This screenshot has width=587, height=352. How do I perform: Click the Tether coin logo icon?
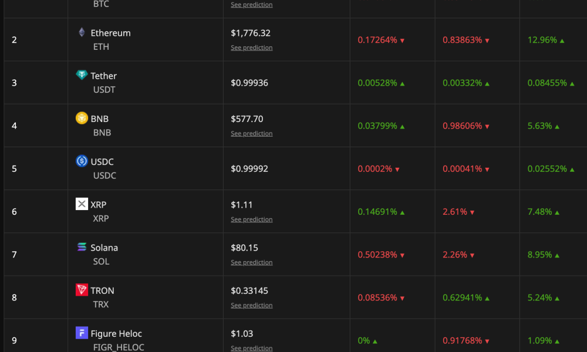coord(82,75)
